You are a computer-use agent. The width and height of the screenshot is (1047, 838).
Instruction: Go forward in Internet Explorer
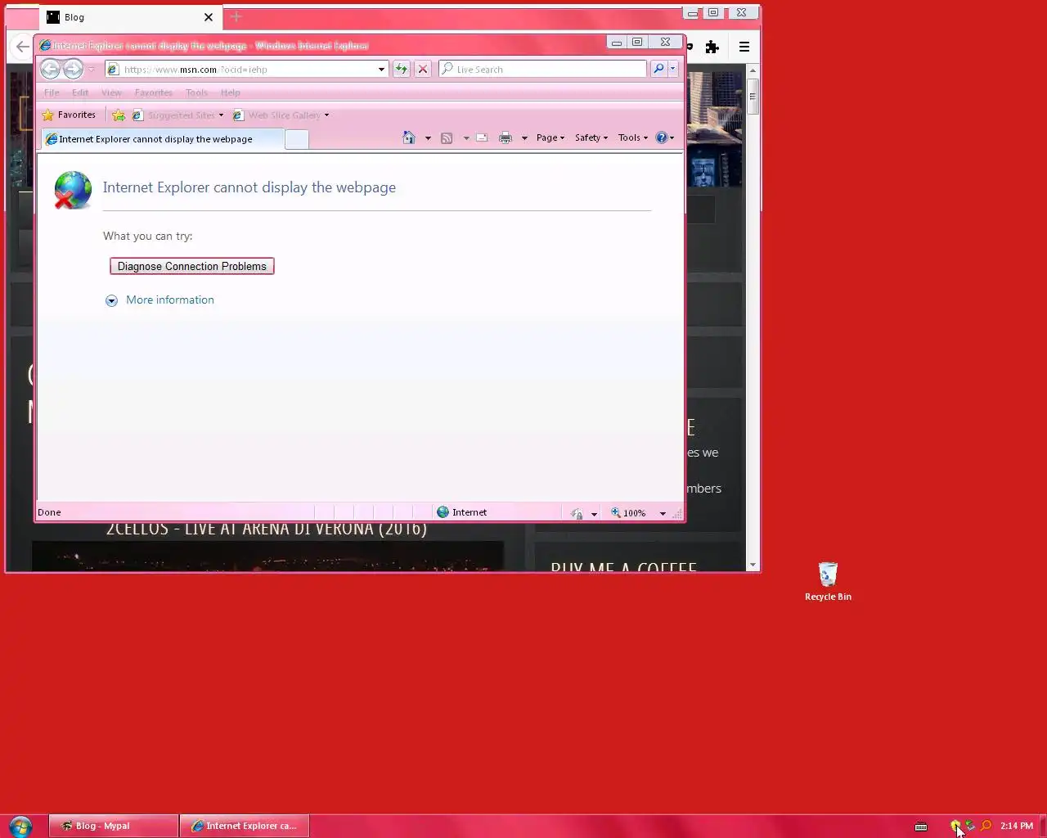pyautogui.click(x=74, y=70)
